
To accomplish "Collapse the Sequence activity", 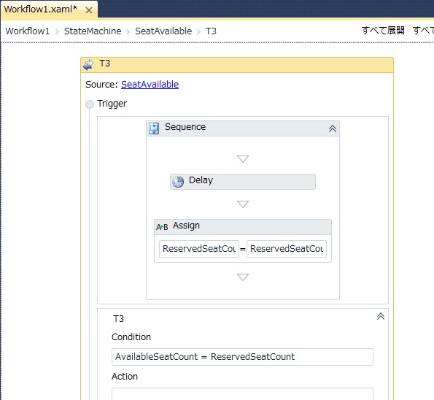I will [333, 128].
